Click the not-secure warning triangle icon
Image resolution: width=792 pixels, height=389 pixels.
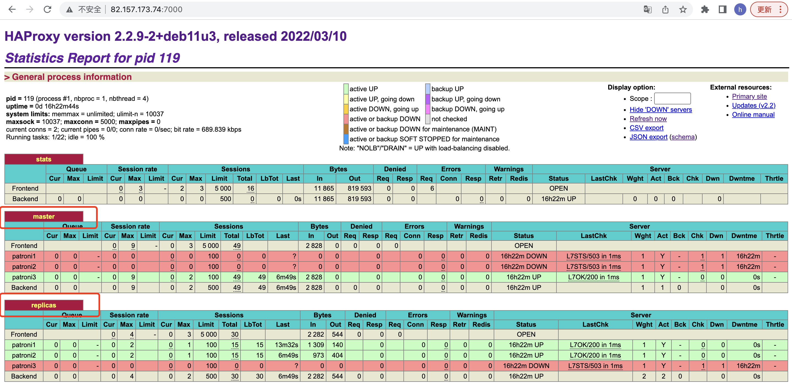coord(69,10)
